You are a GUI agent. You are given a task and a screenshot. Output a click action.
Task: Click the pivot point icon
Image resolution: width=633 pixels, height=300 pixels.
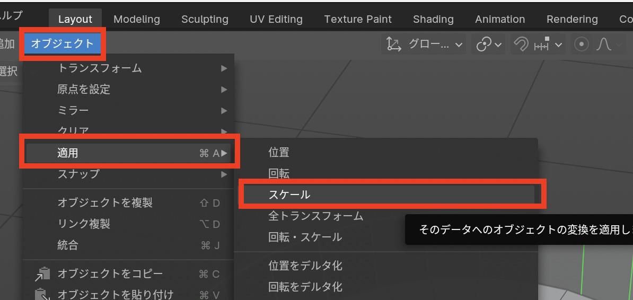[483, 45]
